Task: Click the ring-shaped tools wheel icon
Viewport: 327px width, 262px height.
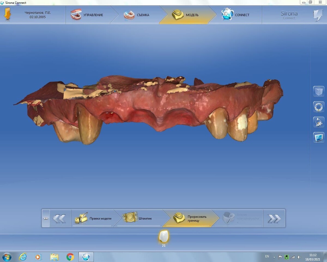Action: click(319, 107)
